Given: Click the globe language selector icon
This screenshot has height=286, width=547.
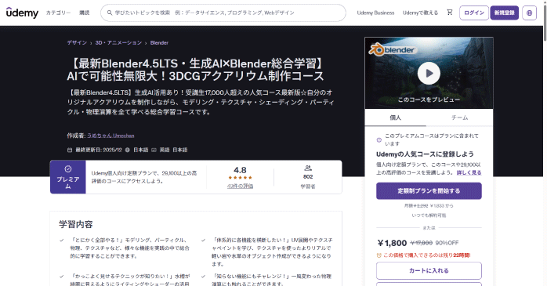Looking at the screenshot, I should pyautogui.click(x=529, y=13).
